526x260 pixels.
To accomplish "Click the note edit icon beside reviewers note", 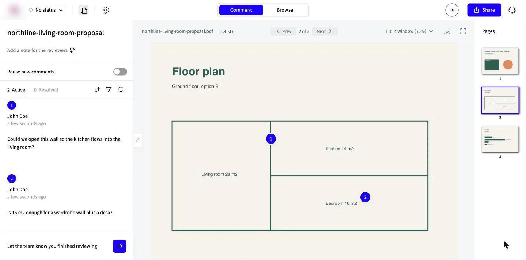I will coord(73,50).
